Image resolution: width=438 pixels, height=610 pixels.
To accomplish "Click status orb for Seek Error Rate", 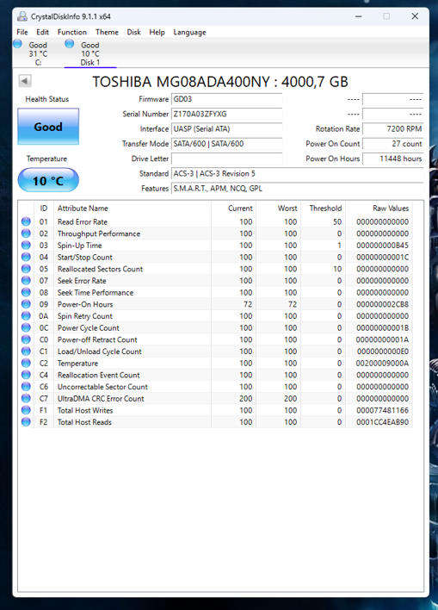I will pos(26,281).
